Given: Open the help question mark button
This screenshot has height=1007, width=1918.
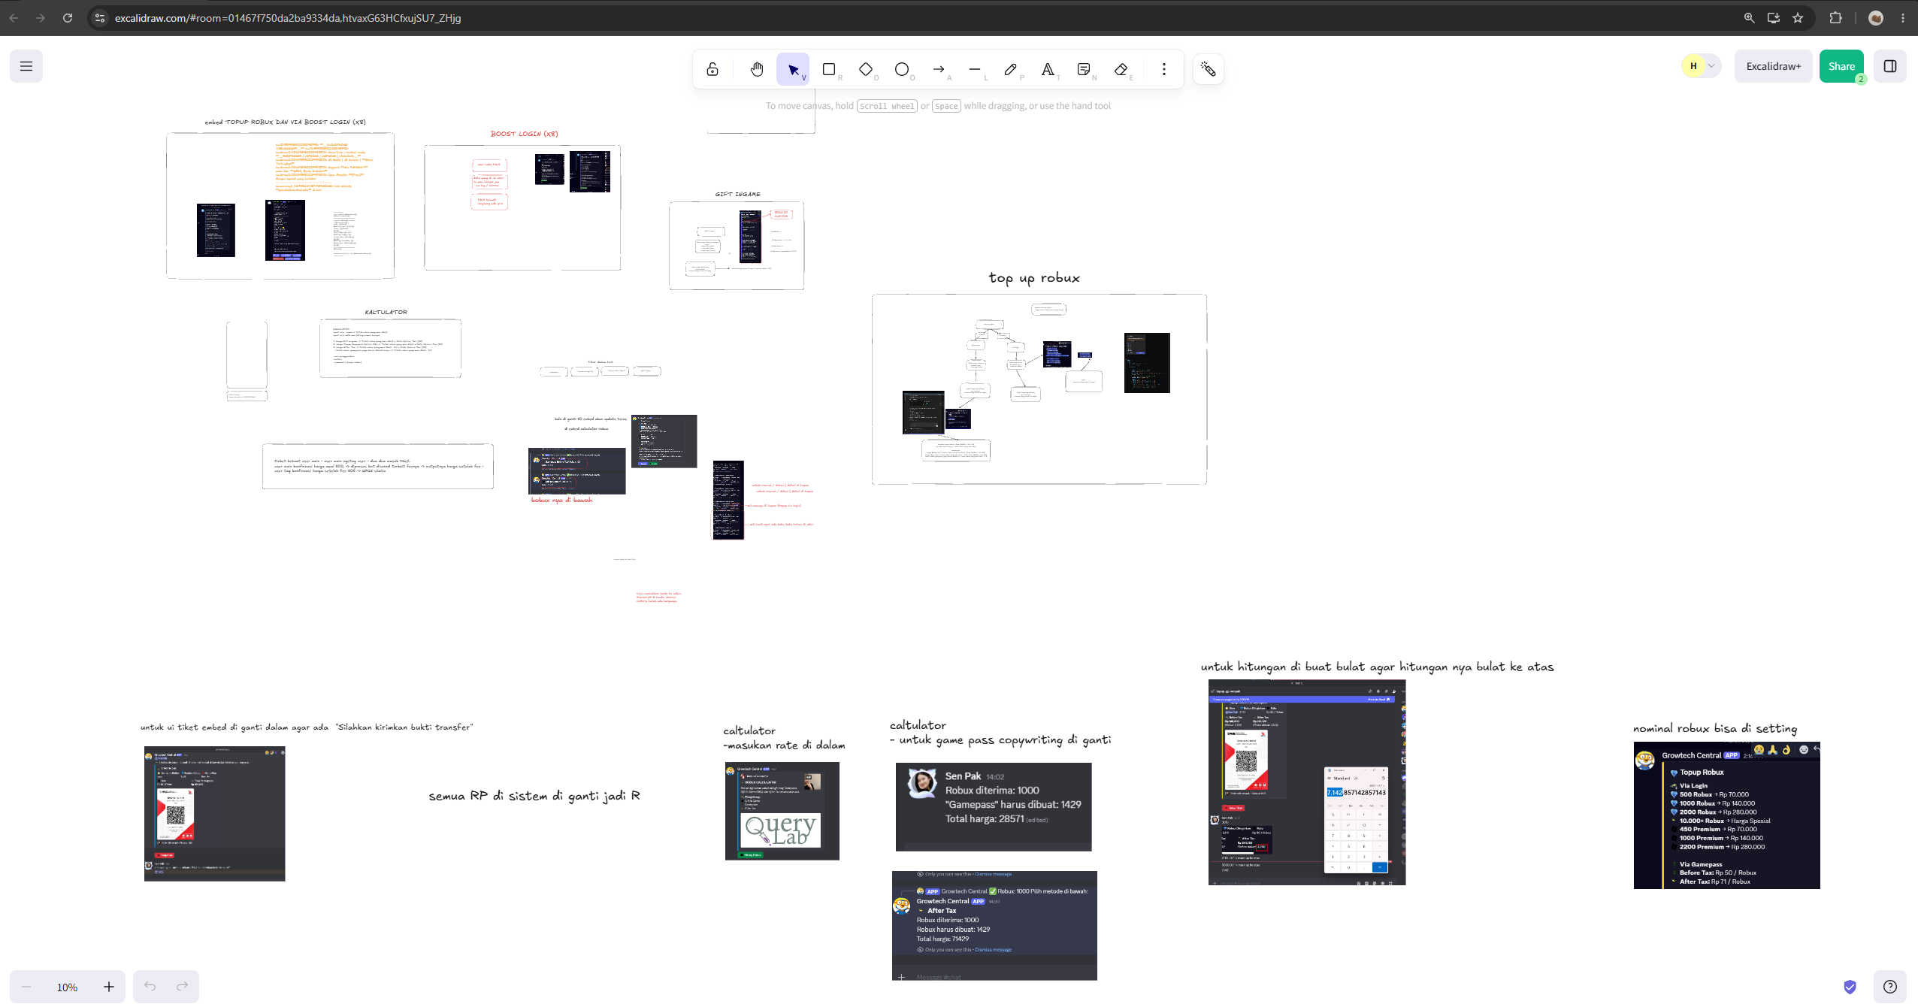Looking at the screenshot, I should (1890, 987).
